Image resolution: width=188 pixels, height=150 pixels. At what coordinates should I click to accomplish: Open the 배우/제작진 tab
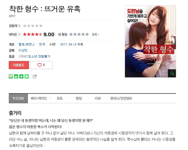click(39, 99)
